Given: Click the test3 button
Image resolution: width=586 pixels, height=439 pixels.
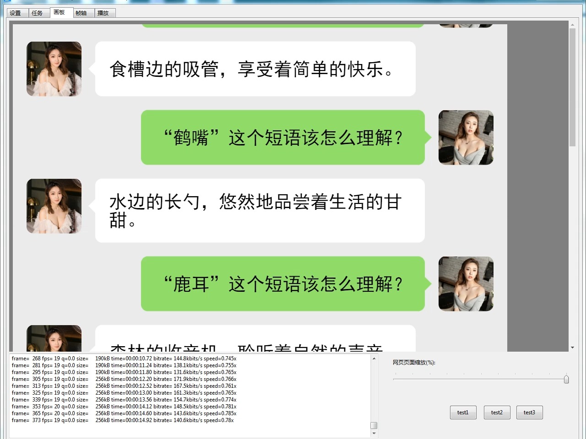Looking at the screenshot, I should point(530,412).
